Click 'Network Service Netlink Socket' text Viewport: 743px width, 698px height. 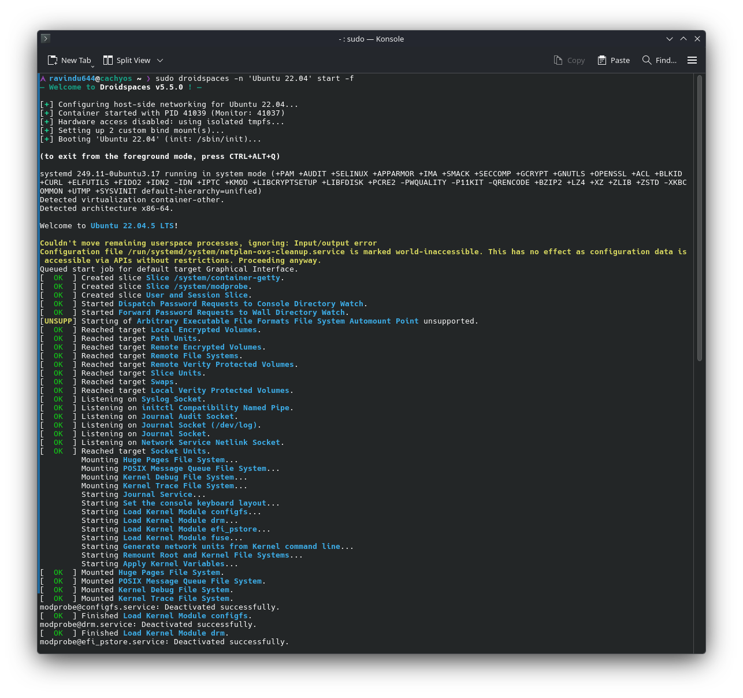[211, 443]
